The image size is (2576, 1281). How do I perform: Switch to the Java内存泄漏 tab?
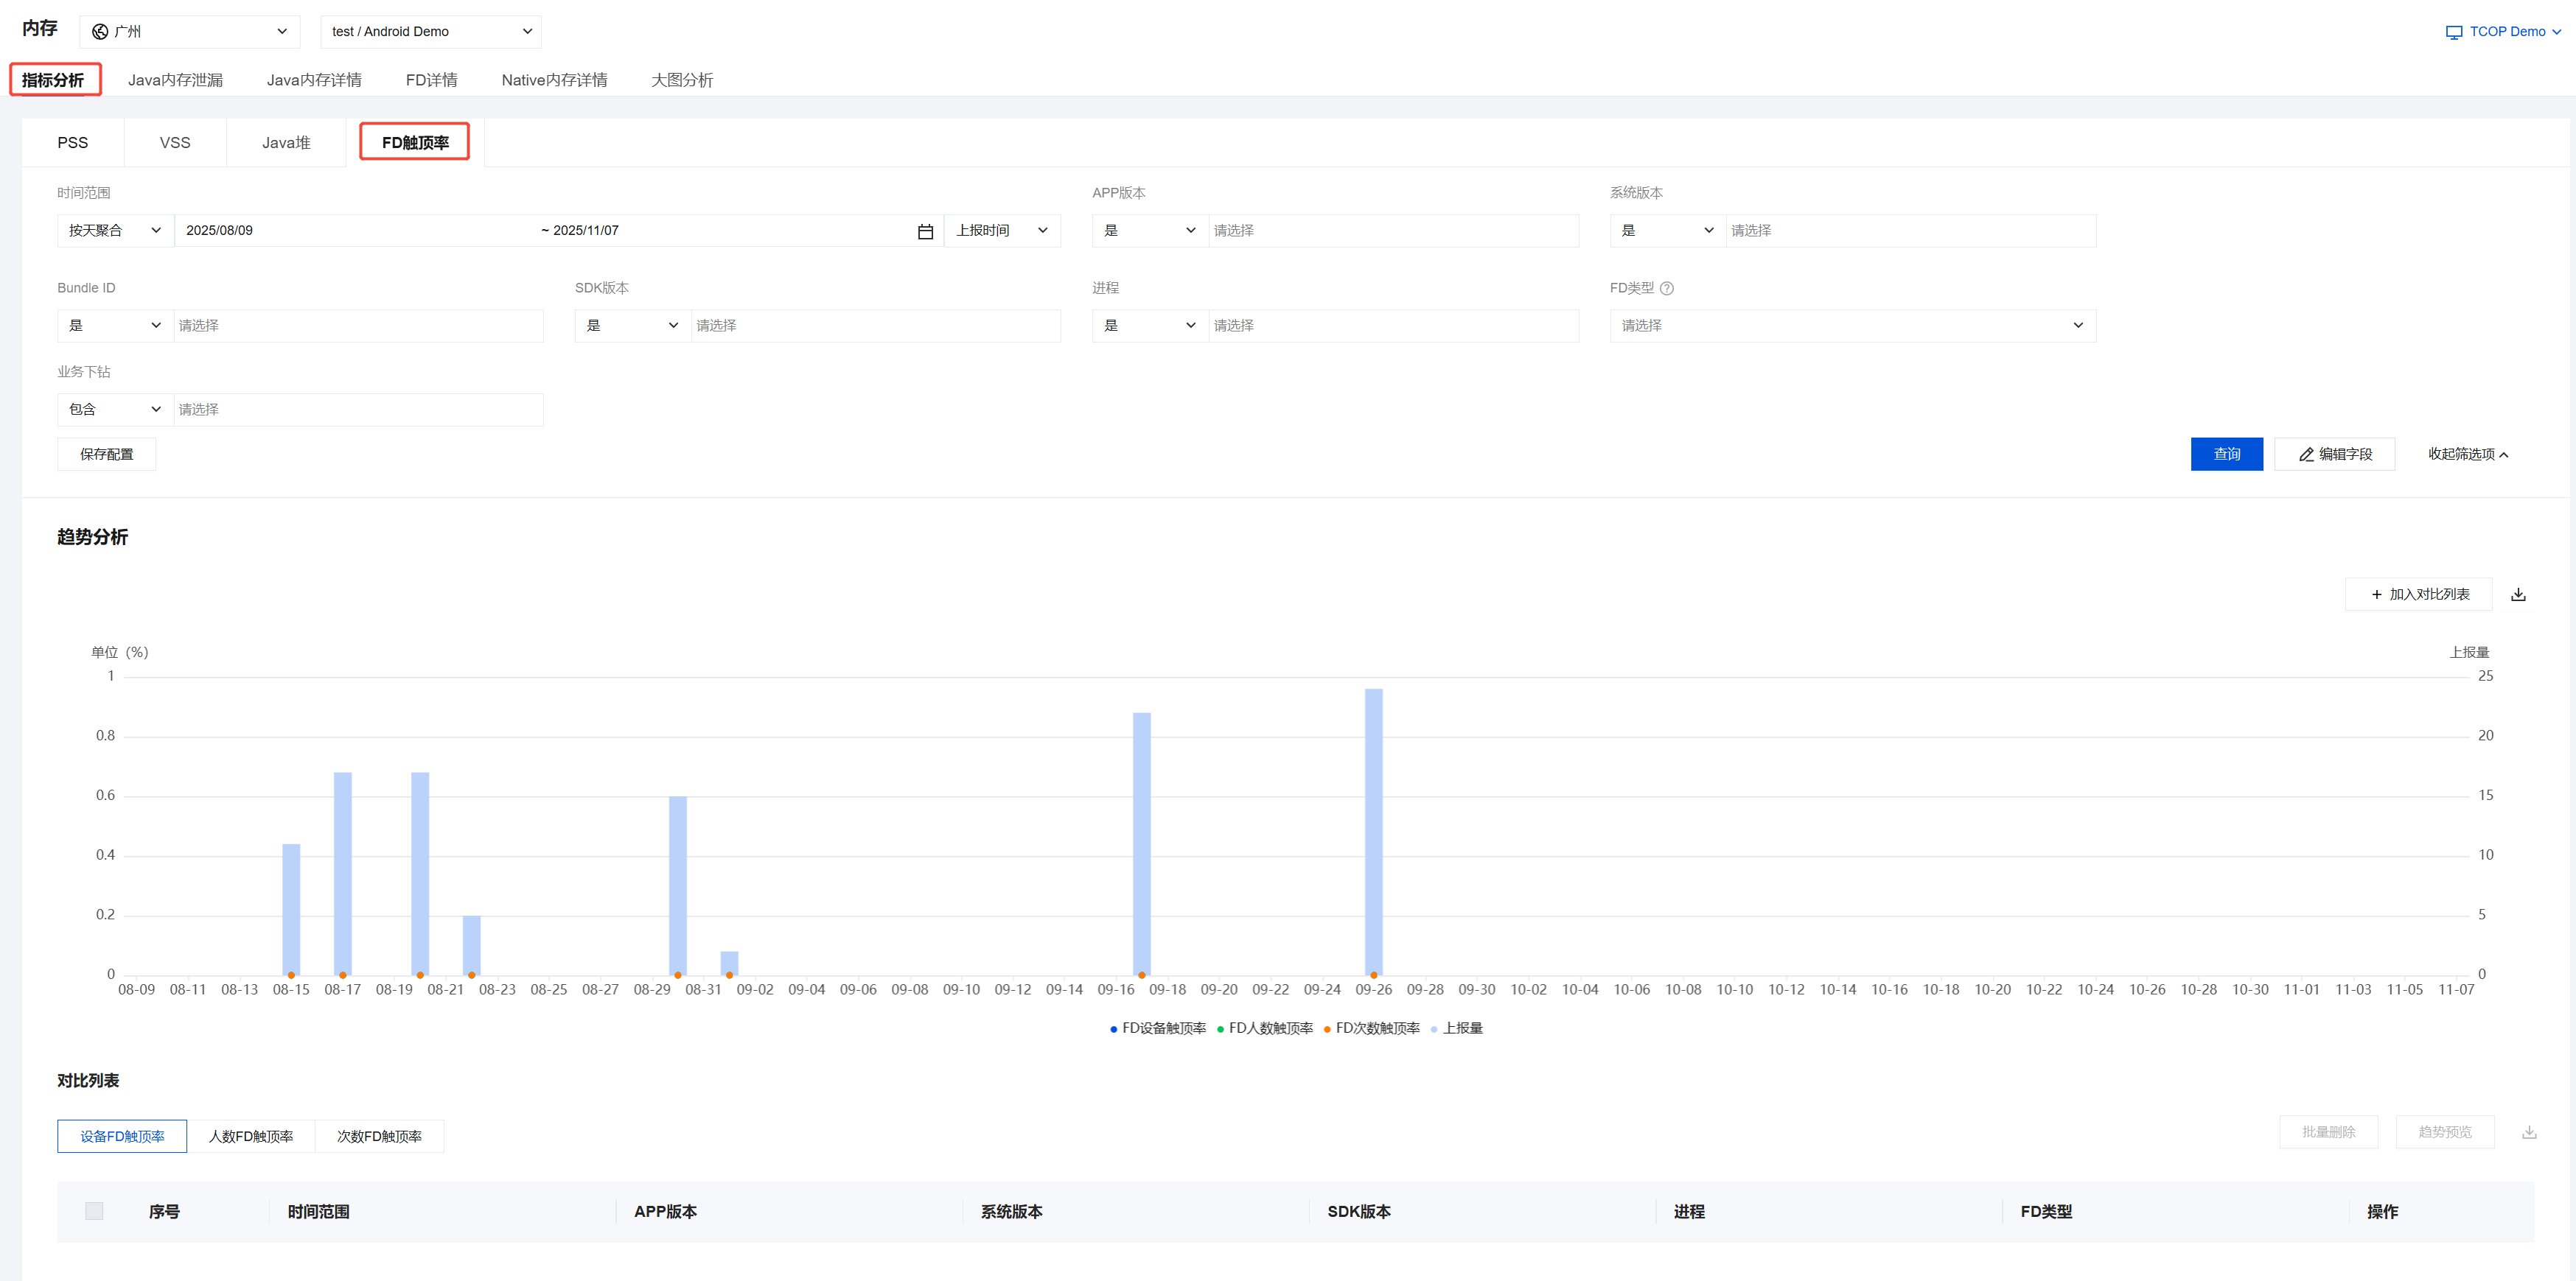coord(175,80)
